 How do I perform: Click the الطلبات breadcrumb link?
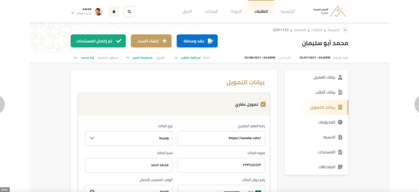[x=317, y=30]
